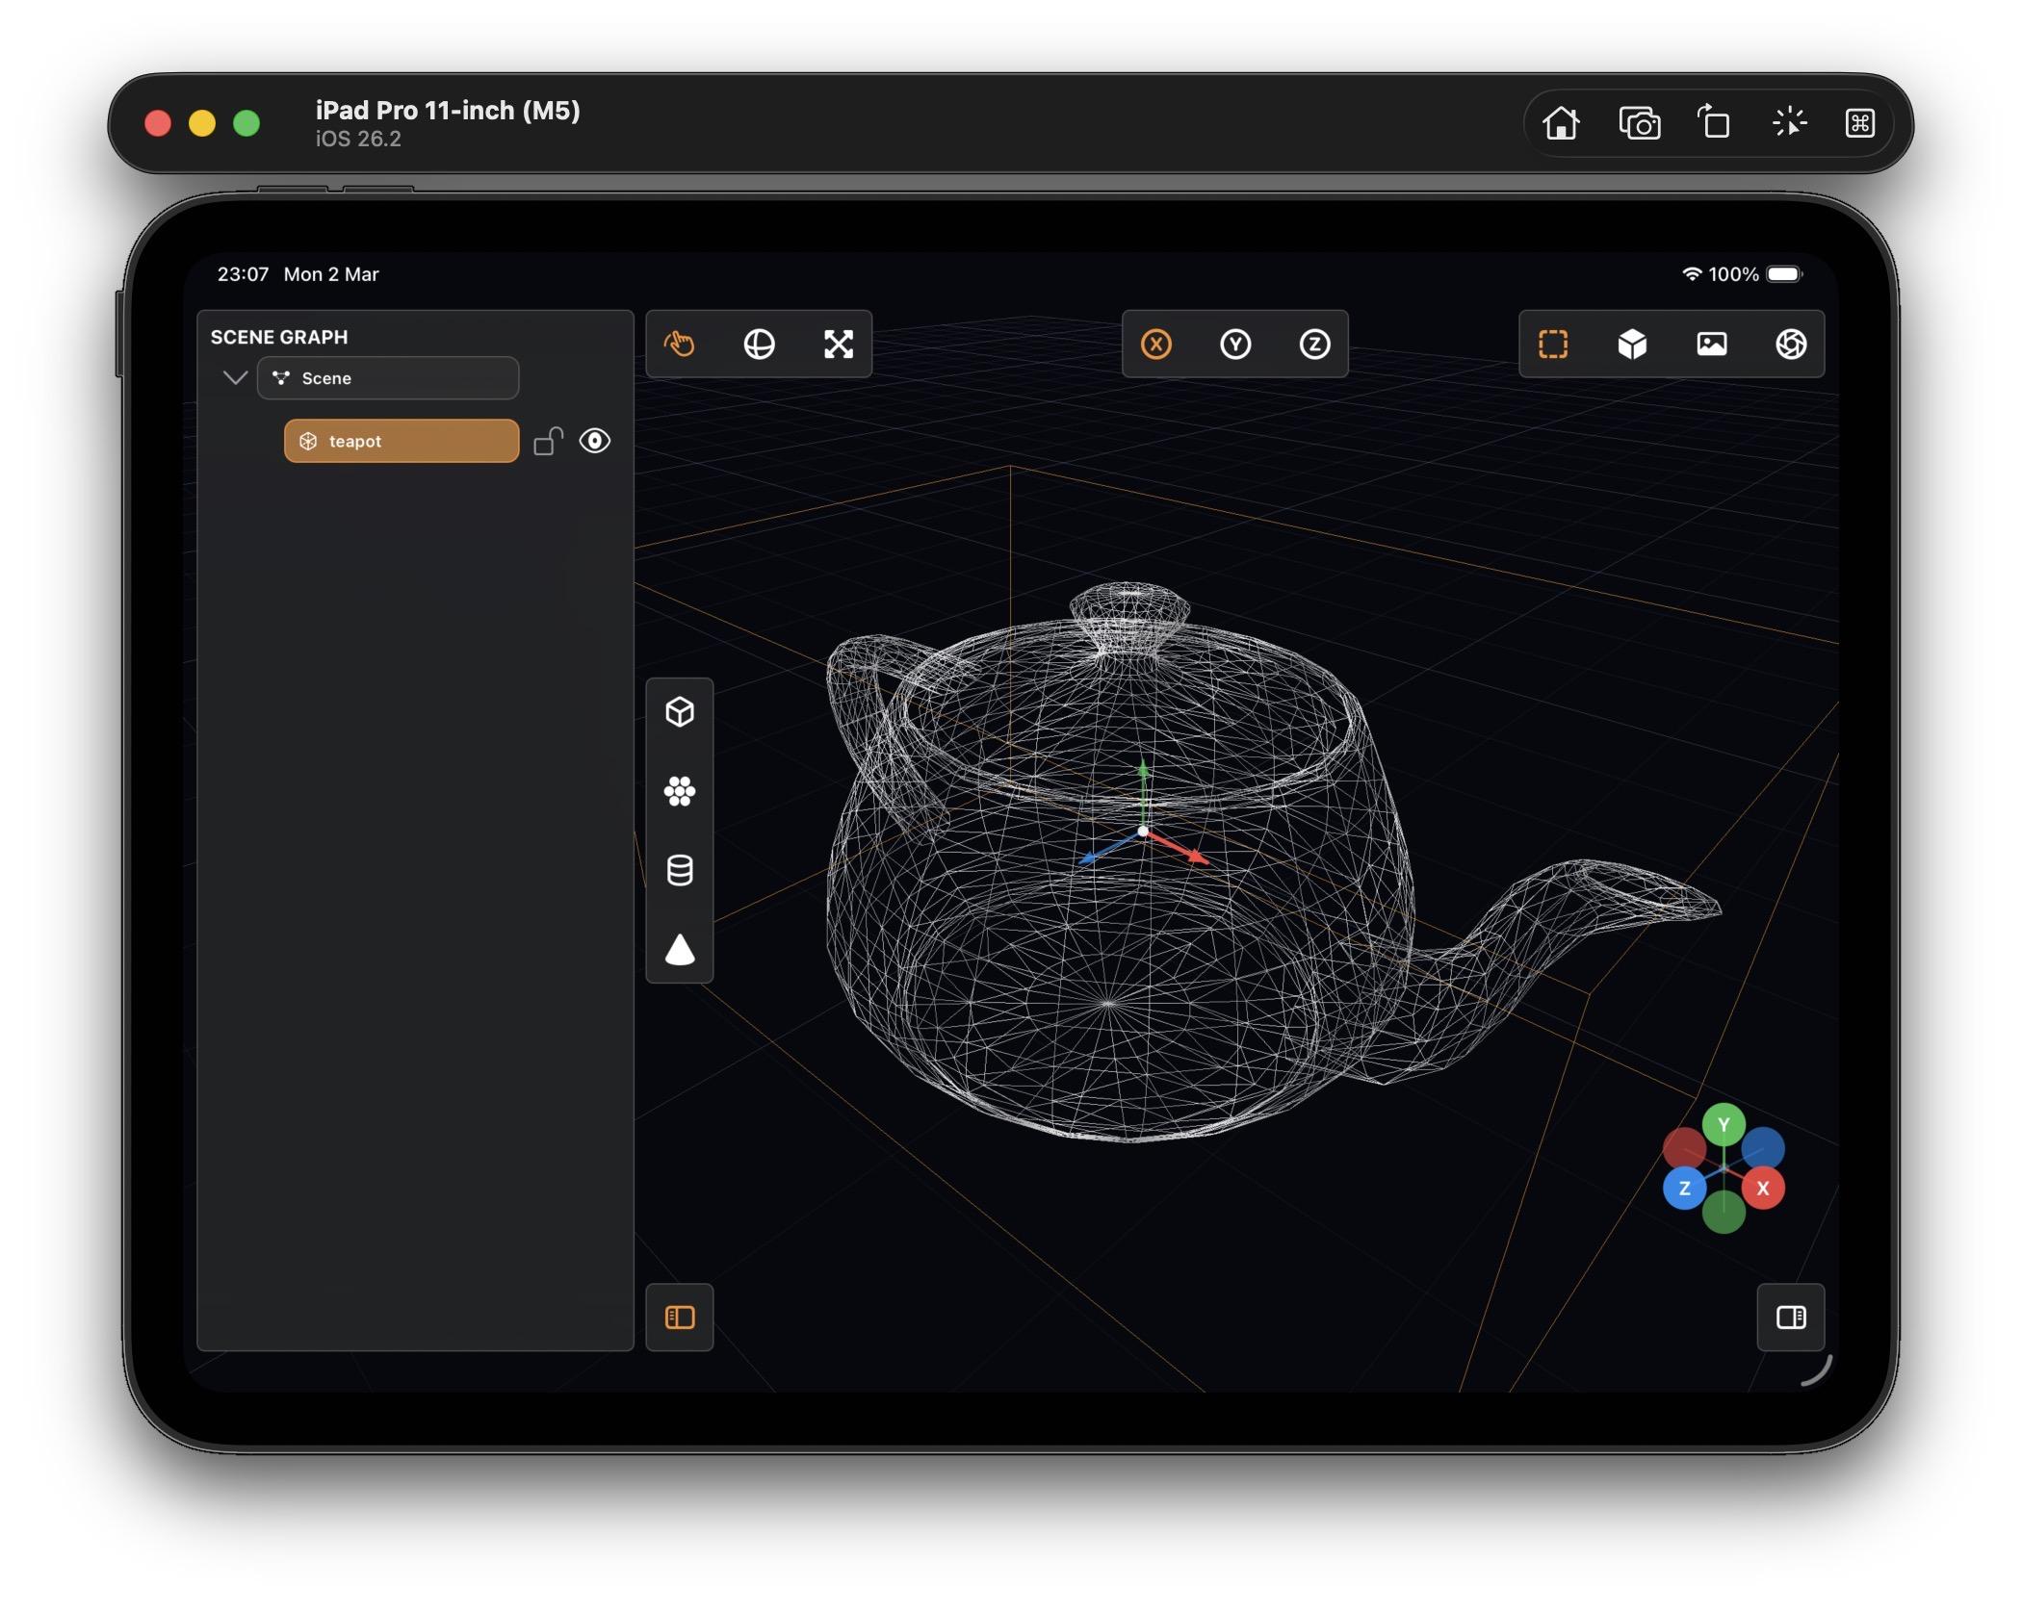The width and height of the screenshot is (2022, 1613).
Task: Toggle the X axis constraint
Action: [1155, 344]
